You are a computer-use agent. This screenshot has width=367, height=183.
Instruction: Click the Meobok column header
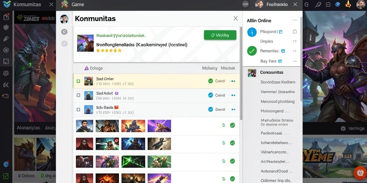tap(228, 68)
